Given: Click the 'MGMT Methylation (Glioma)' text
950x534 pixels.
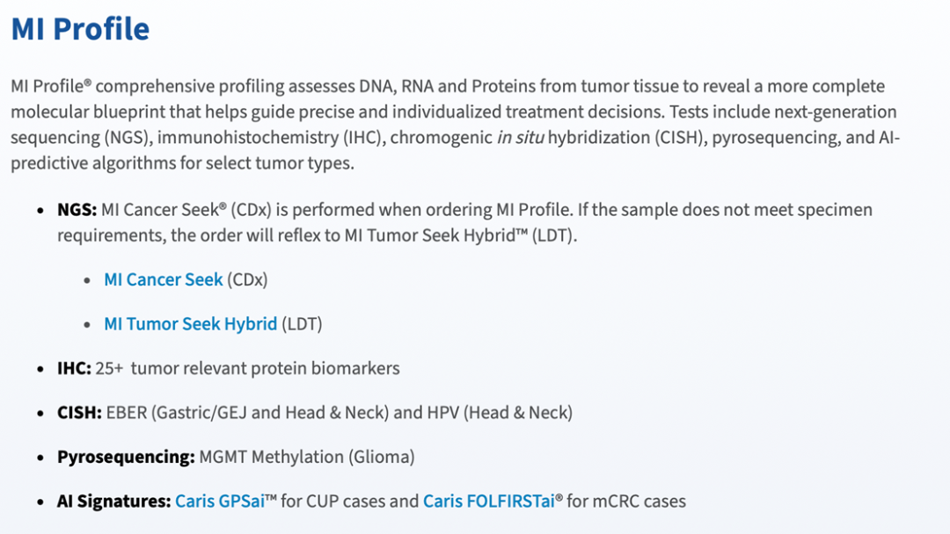Looking at the screenshot, I should tap(307, 457).
